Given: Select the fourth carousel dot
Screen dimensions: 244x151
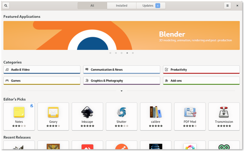Looking at the screenshot, I should pyautogui.click(x=127, y=53).
